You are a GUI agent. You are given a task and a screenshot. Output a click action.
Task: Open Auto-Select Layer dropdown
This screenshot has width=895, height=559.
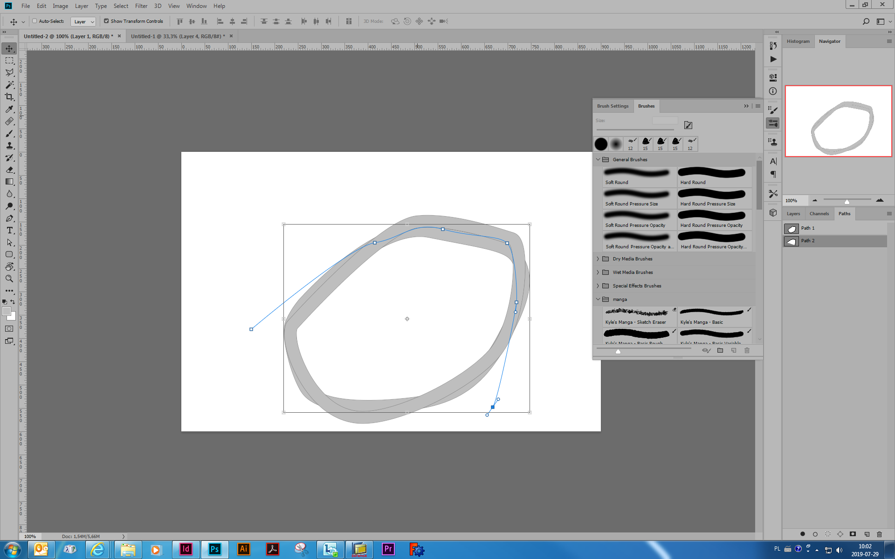pyautogui.click(x=83, y=21)
